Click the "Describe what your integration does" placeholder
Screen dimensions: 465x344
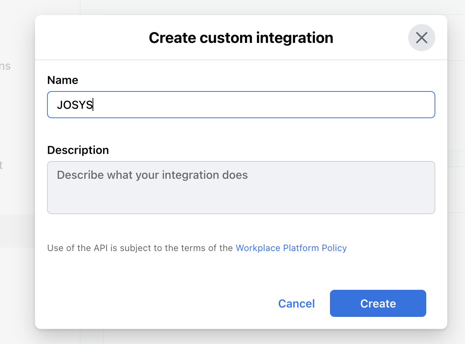pyautogui.click(x=152, y=175)
